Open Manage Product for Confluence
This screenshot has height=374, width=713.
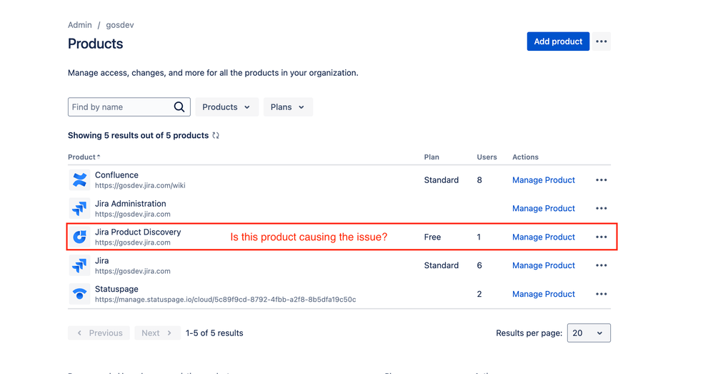tap(544, 180)
